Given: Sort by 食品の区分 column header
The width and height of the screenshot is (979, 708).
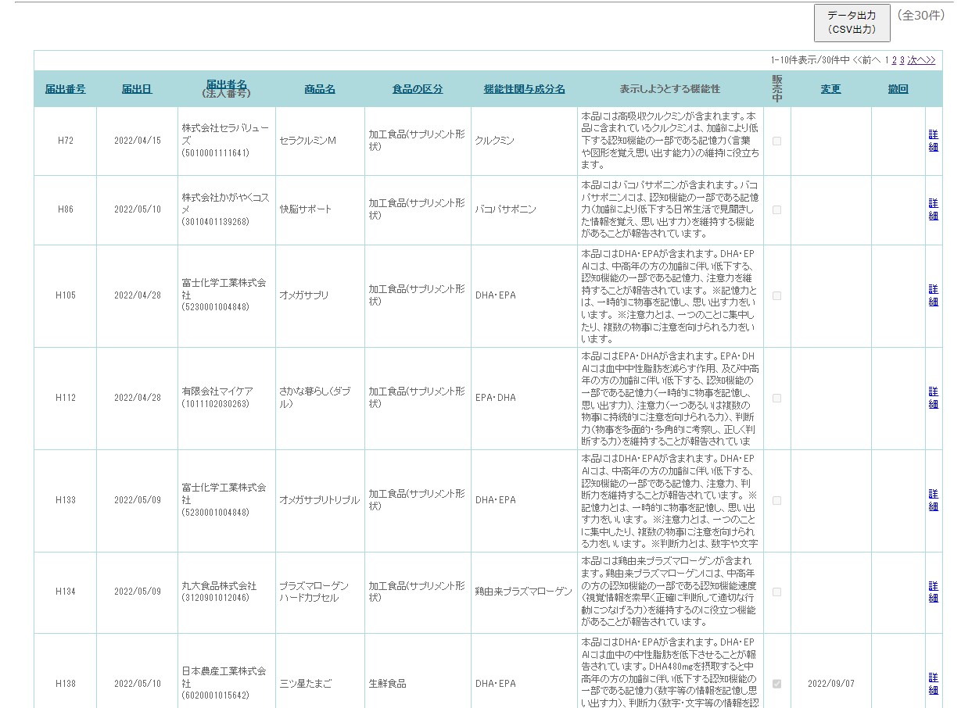Looking at the screenshot, I should 418,89.
